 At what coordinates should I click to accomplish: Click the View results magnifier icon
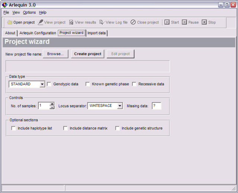point(71,22)
